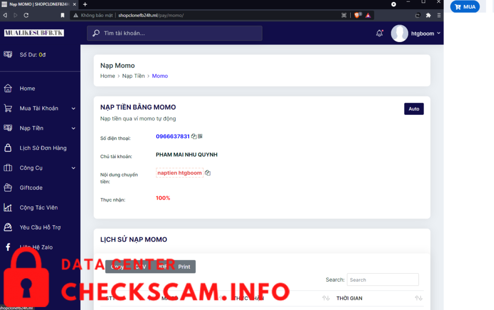Click the balance money icon
Screen dimensions: 494x310
[8, 54]
